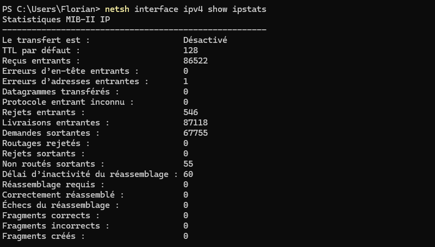Click the 'Non routés sortants' value 55
The height and width of the screenshot is (247, 435).
point(188,164)
